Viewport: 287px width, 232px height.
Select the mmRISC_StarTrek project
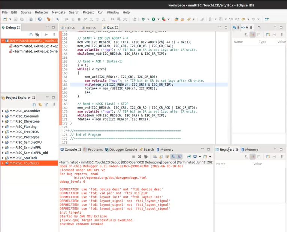click(x=23, y=158)
